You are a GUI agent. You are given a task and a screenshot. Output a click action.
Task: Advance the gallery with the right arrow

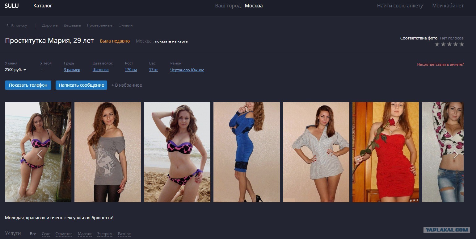coord(456,154)
